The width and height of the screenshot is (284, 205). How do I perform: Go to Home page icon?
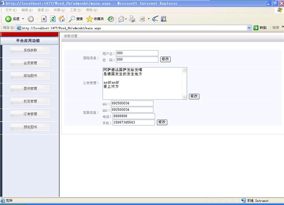click(x=61, y=19)
